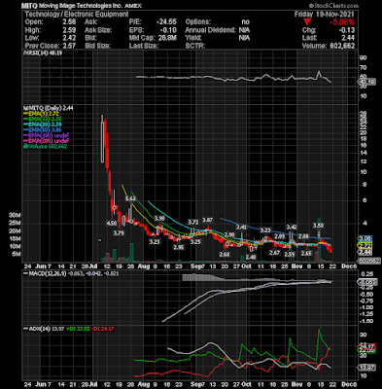This screenshot has width=382, height=389.
Task: Click the 40.19 RSI value tag on right axis
Action: pyautogui.click(x=366, y=82)
